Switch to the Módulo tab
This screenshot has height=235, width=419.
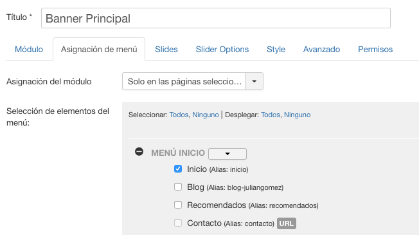coord(29,49)
